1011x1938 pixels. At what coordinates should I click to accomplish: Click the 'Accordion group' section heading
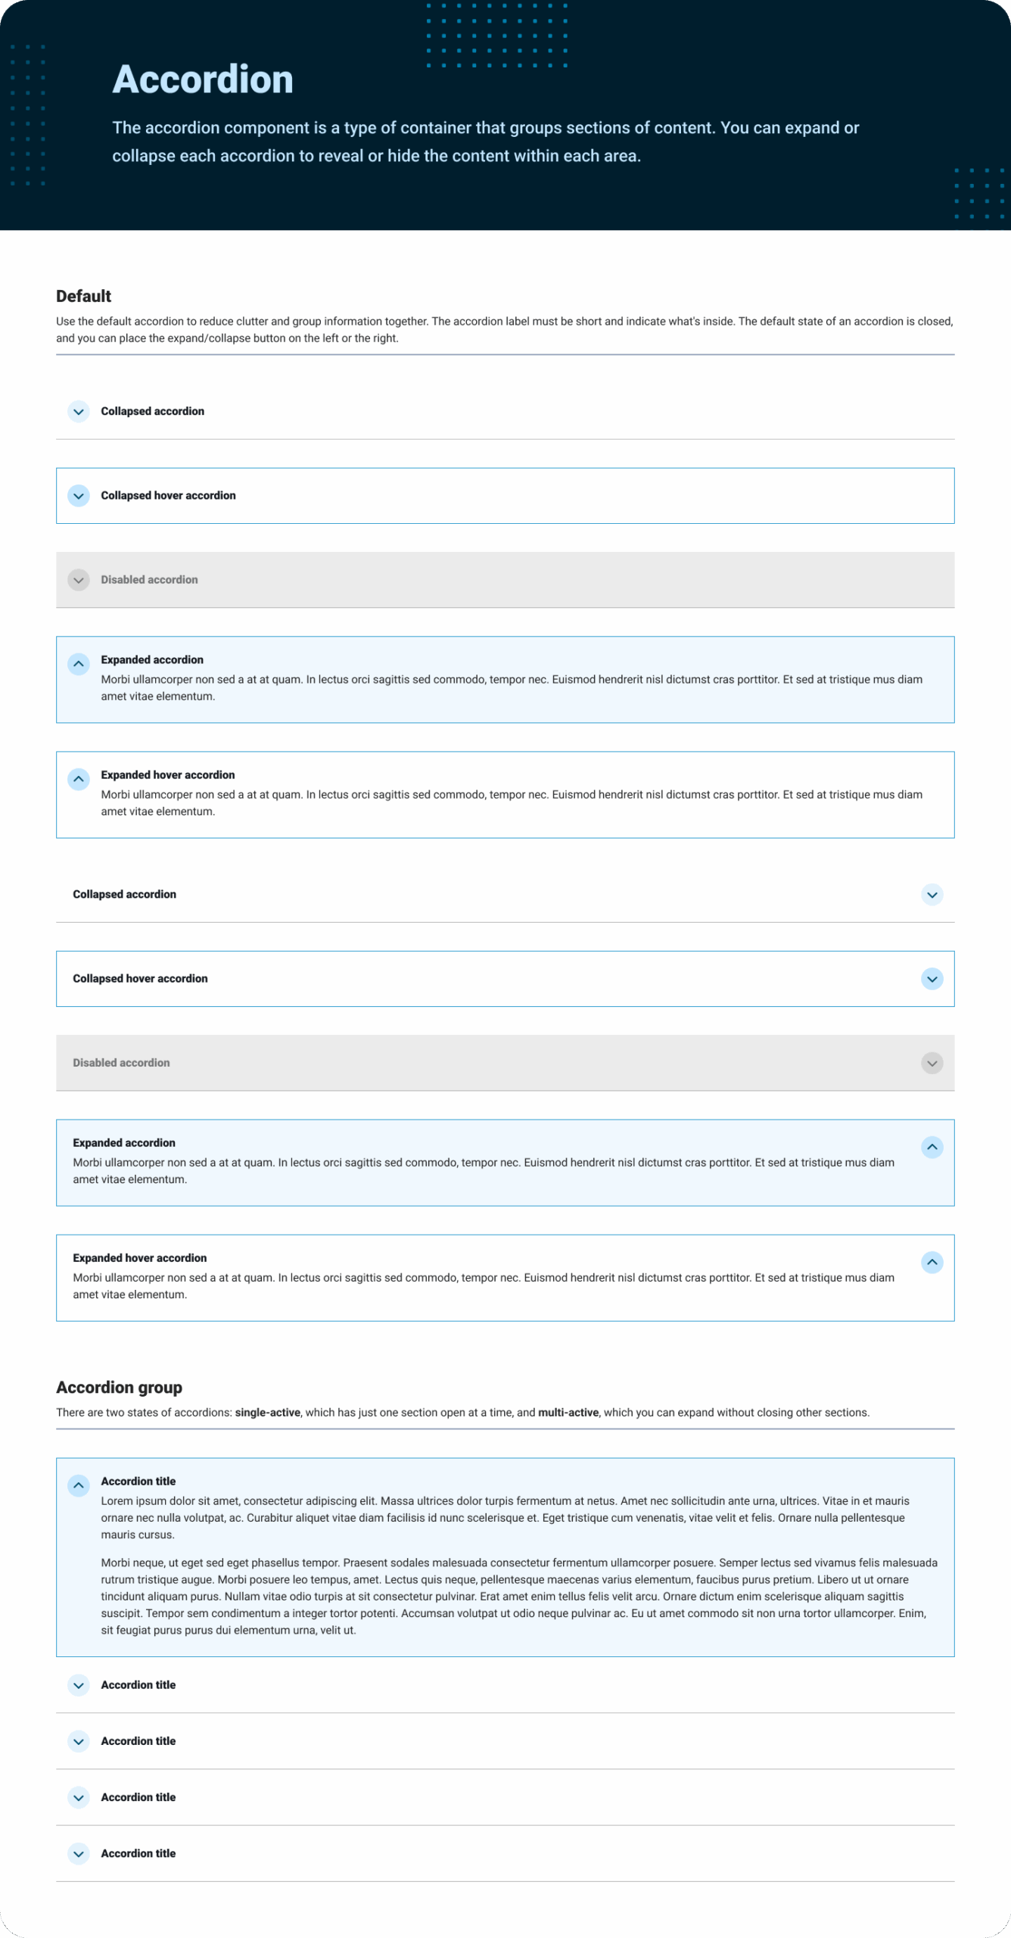click(x=119, y=1387)
